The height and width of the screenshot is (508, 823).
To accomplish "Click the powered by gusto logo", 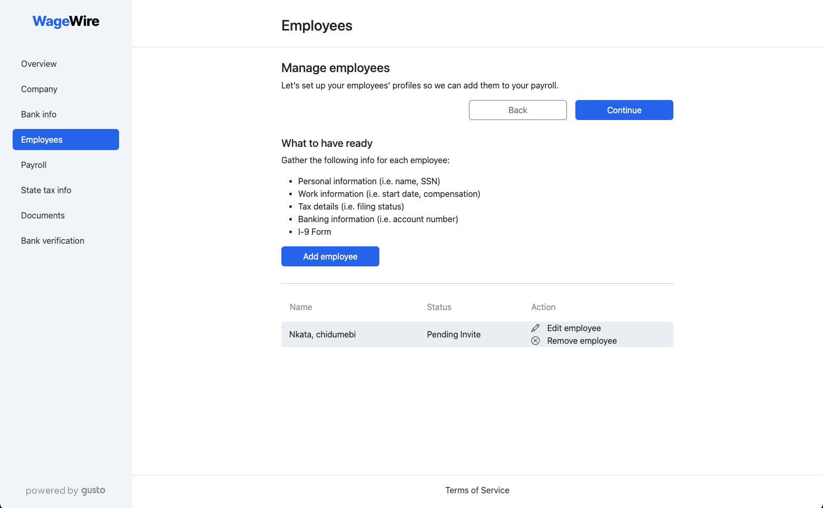I will (x=66, y=491).
